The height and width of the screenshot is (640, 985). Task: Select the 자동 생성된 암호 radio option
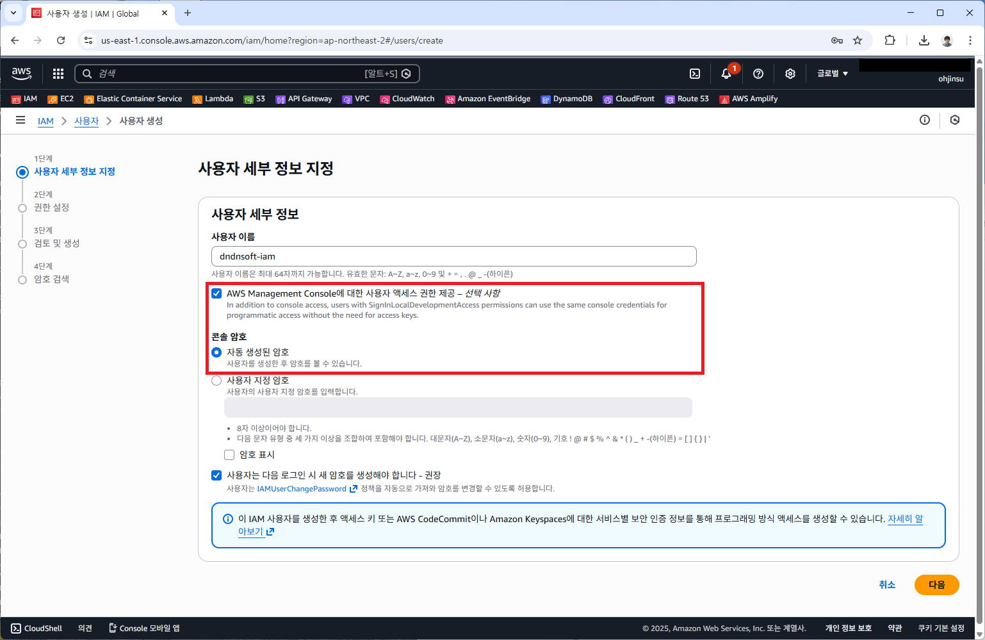pyautogui.click(x=216, y=352)
